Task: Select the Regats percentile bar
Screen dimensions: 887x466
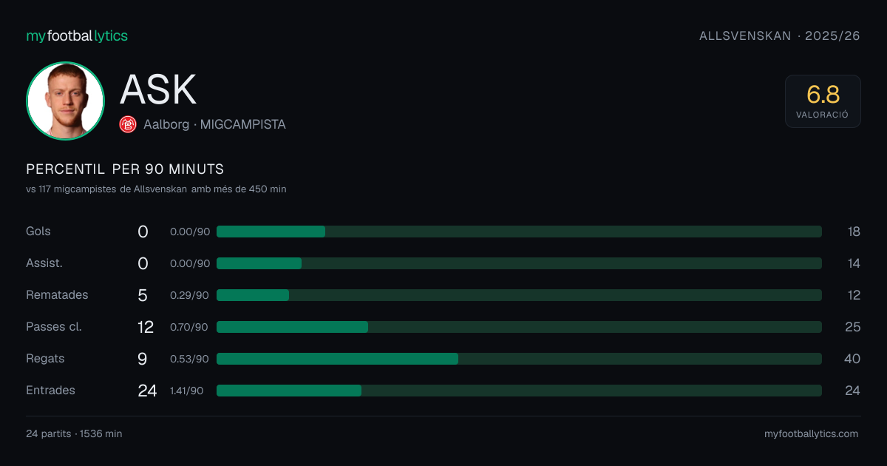Action: point(519,359)
